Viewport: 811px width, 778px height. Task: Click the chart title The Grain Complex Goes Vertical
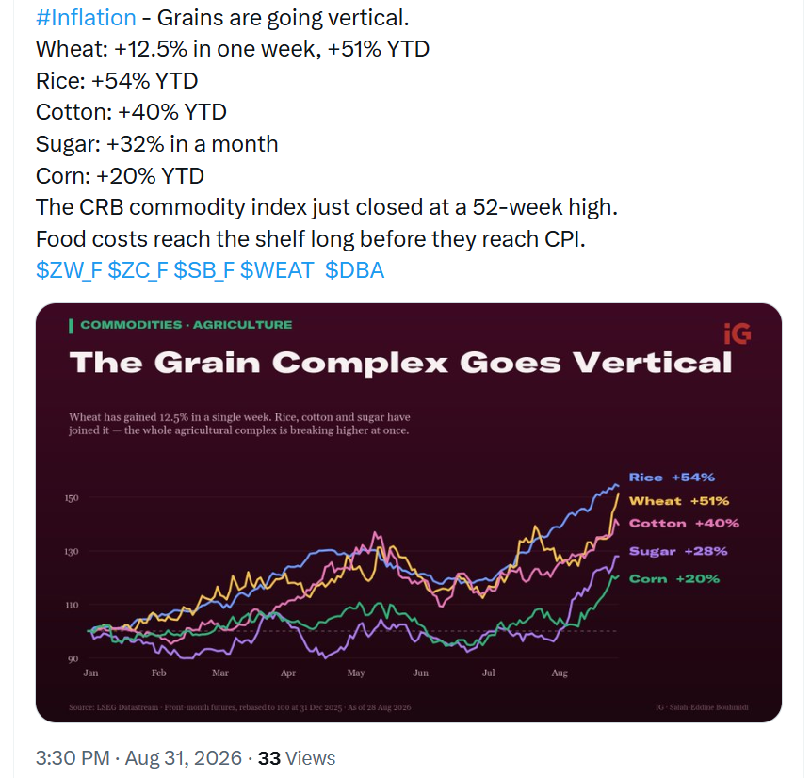pyautogui.click(x=401, y=362)
